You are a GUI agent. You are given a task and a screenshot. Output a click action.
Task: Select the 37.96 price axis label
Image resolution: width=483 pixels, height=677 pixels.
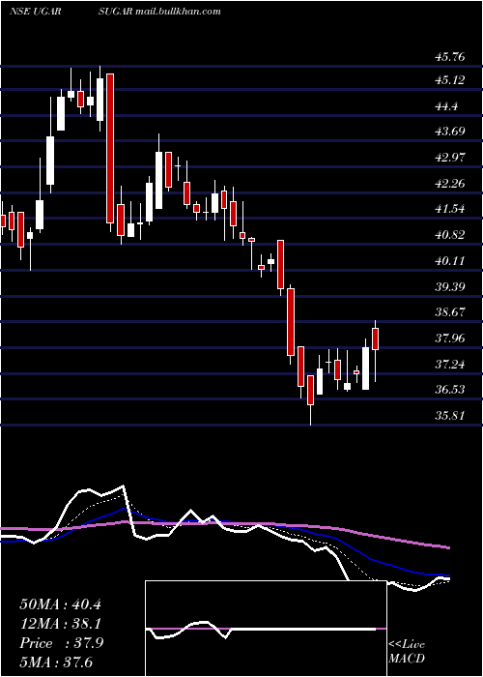coord(450,338)
